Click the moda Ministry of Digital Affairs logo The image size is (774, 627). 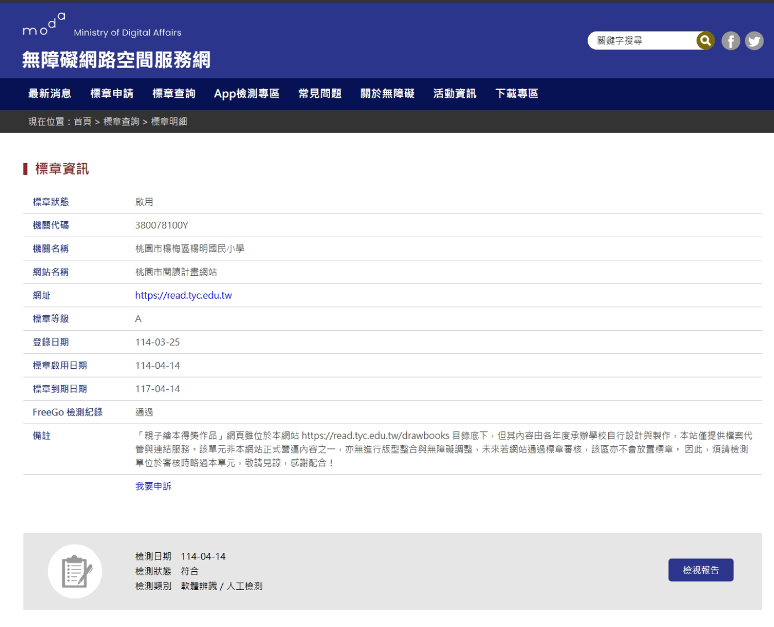tap(102, 27)
